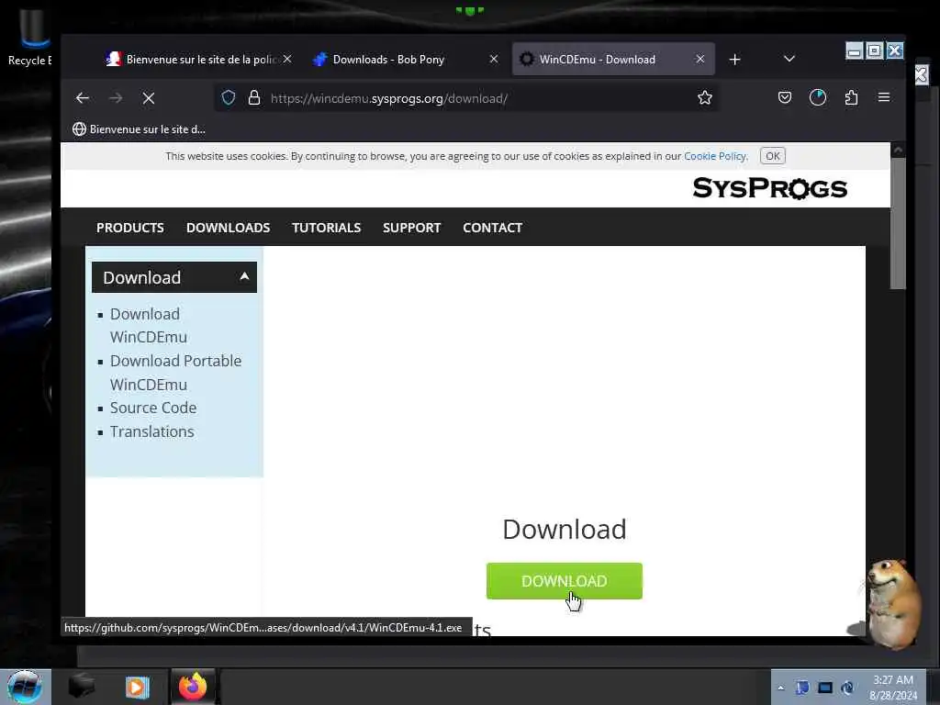Click the taskbar clock showing 3:27 AM
Viewport: 940px width, 705px height.
coord(892,687)
